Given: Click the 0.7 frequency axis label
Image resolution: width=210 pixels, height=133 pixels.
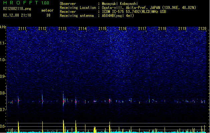Looking at the screenshot, I should click(3, 110).
